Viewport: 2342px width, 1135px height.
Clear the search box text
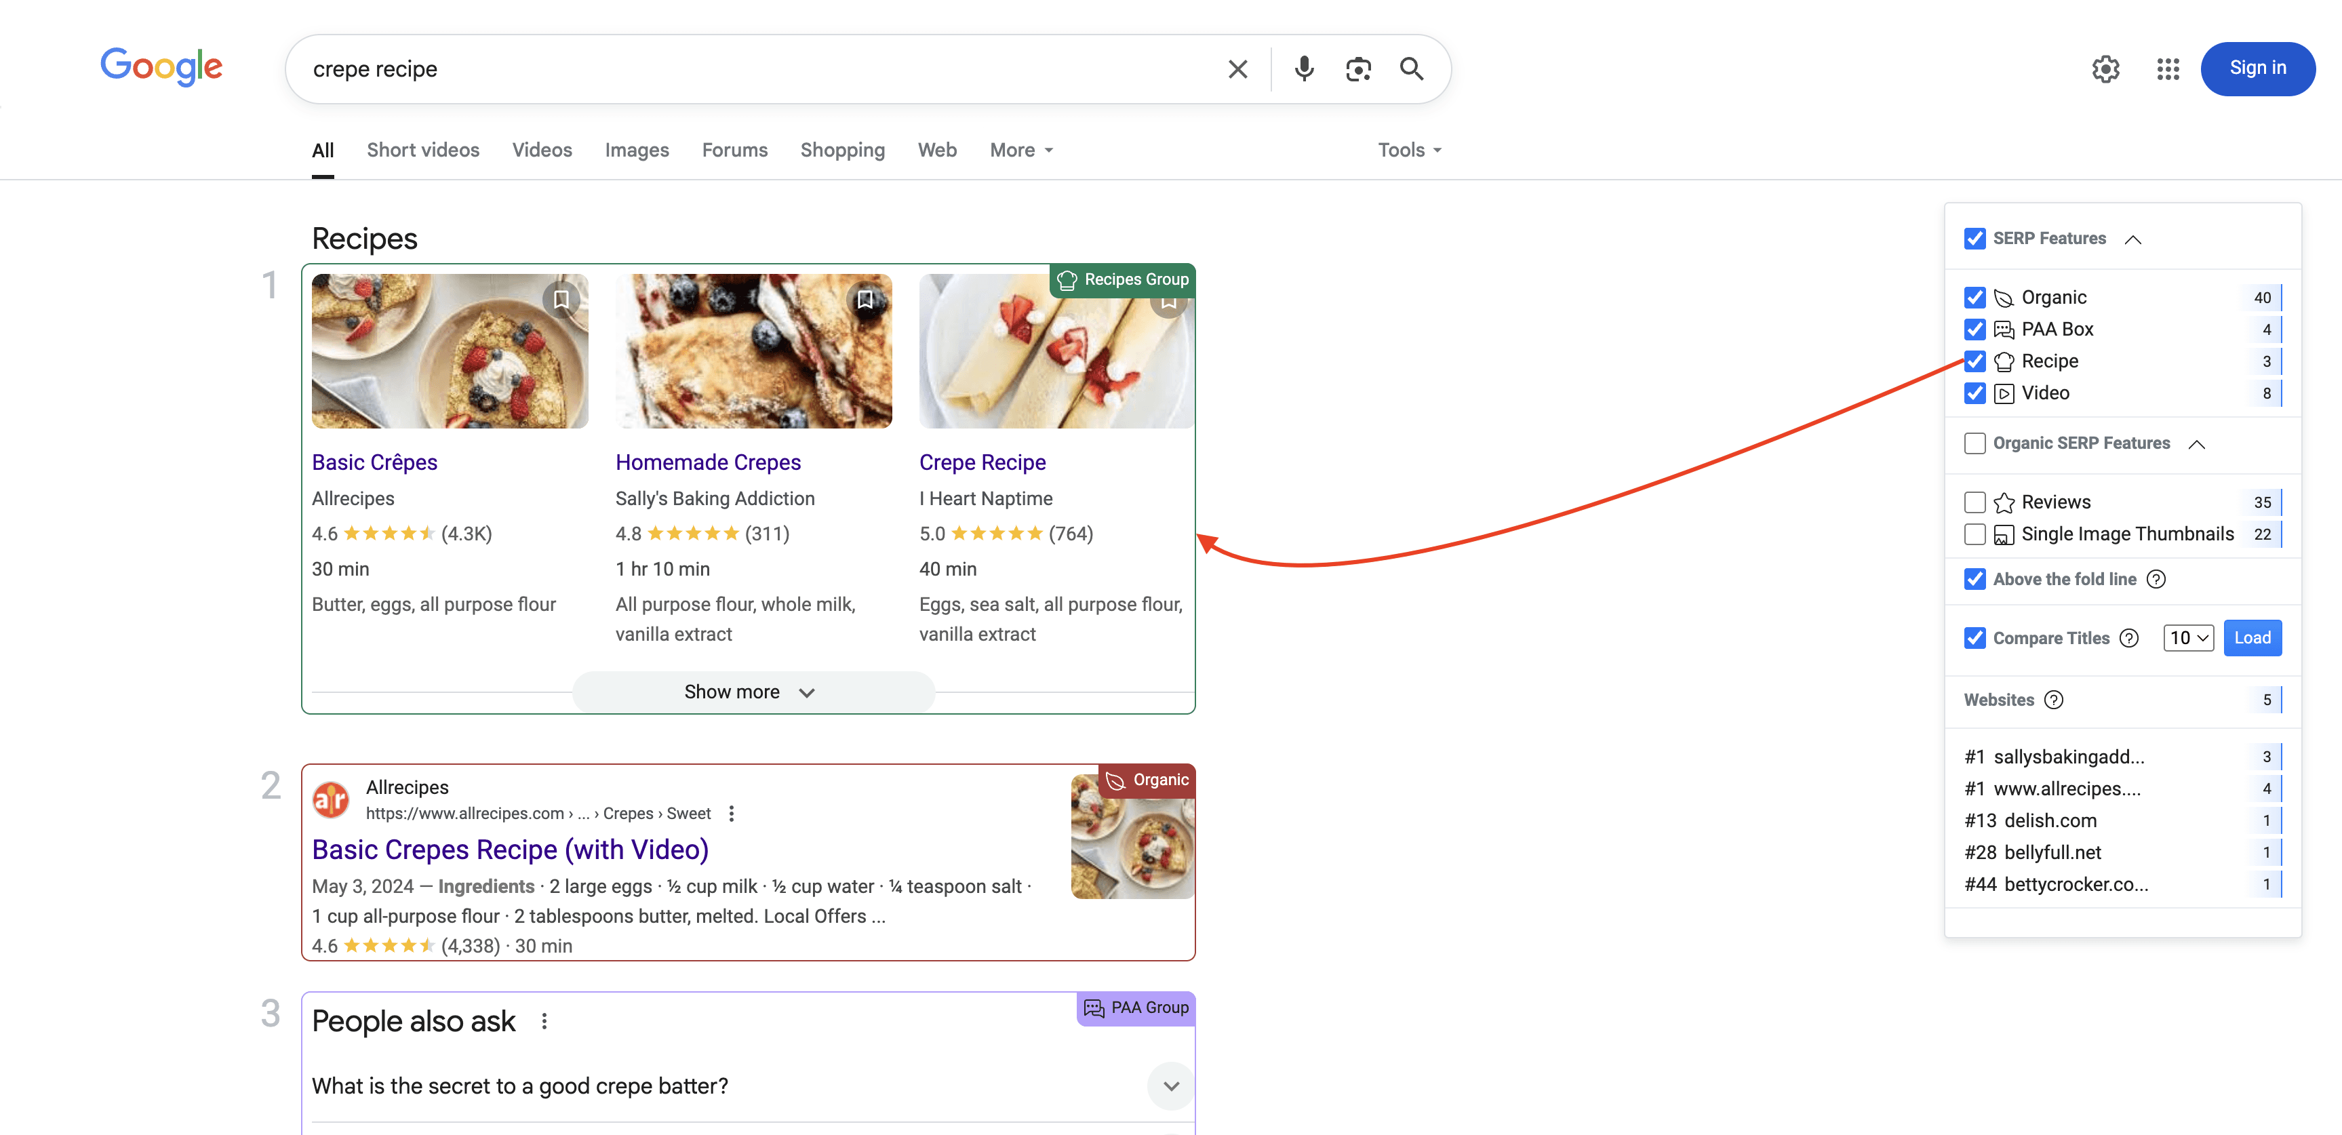point(1237,69)
